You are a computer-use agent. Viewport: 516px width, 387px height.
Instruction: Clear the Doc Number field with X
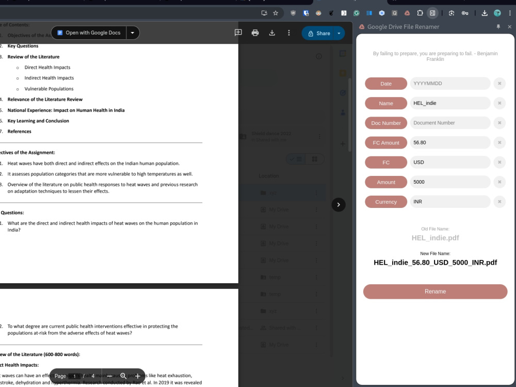pos(499,123)
